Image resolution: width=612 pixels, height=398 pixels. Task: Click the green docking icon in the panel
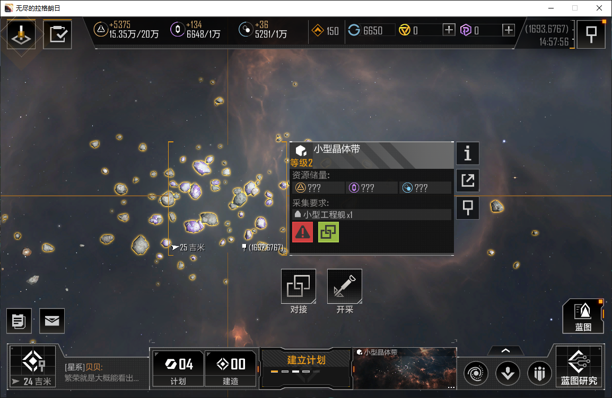click(x=328, y=232)
